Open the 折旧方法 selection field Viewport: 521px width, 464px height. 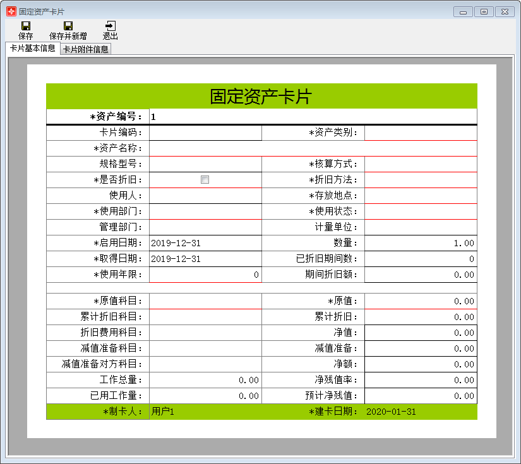coord(420,179)
